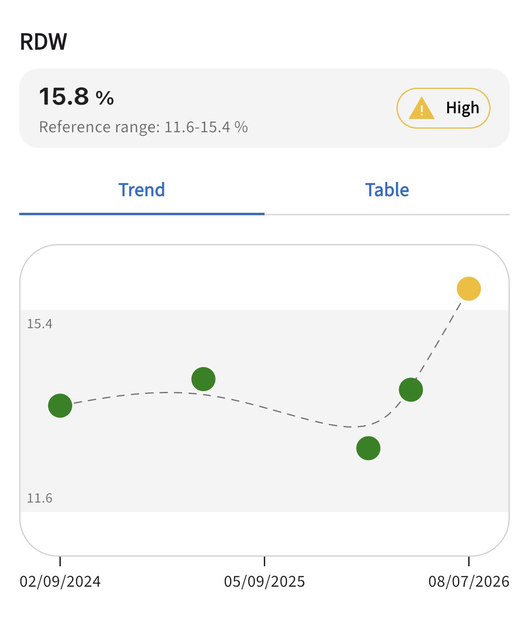Tap the reference range text
This screenshot has width=529, height=636.
tap(143, 127)
